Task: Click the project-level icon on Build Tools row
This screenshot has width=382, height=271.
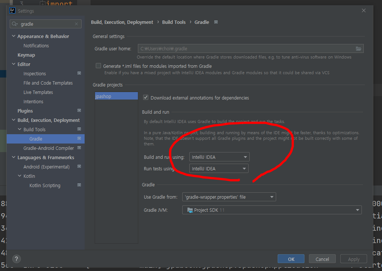Action: pos(79,129)
